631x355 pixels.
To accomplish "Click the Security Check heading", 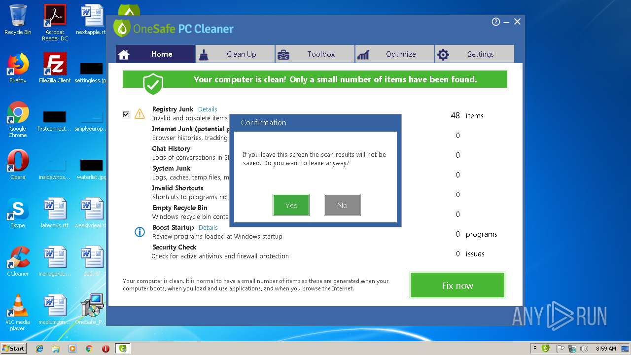I will pos(174,247).
